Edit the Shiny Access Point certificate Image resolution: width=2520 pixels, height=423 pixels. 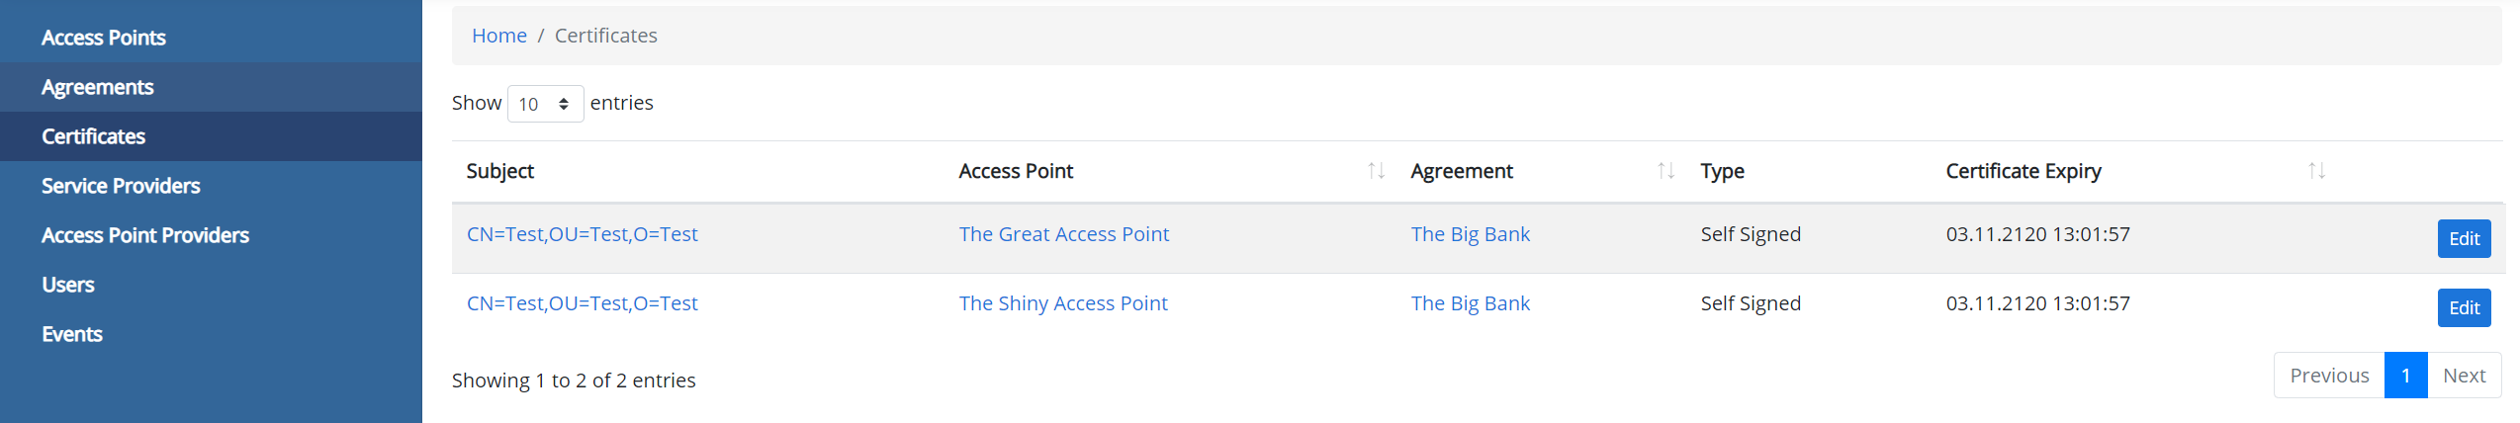(2463, 307)
